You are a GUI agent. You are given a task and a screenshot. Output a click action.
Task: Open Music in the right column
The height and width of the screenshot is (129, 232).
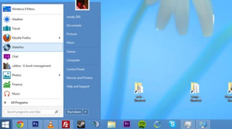click(x=70, y=43)
